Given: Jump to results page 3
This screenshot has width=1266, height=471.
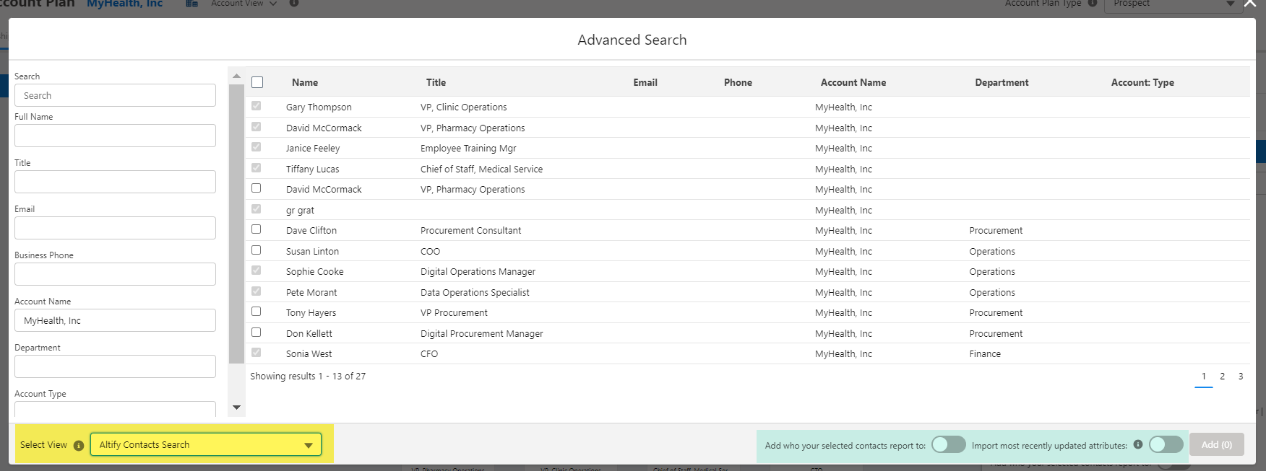Looking at the screenshot, I should pos(1241,377).
